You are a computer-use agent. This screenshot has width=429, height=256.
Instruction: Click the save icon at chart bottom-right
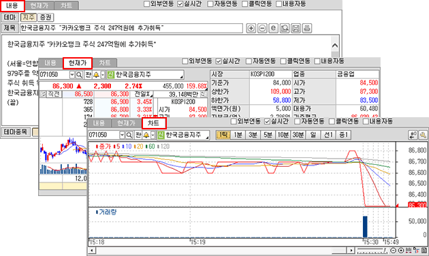click(x=425, y=251)
